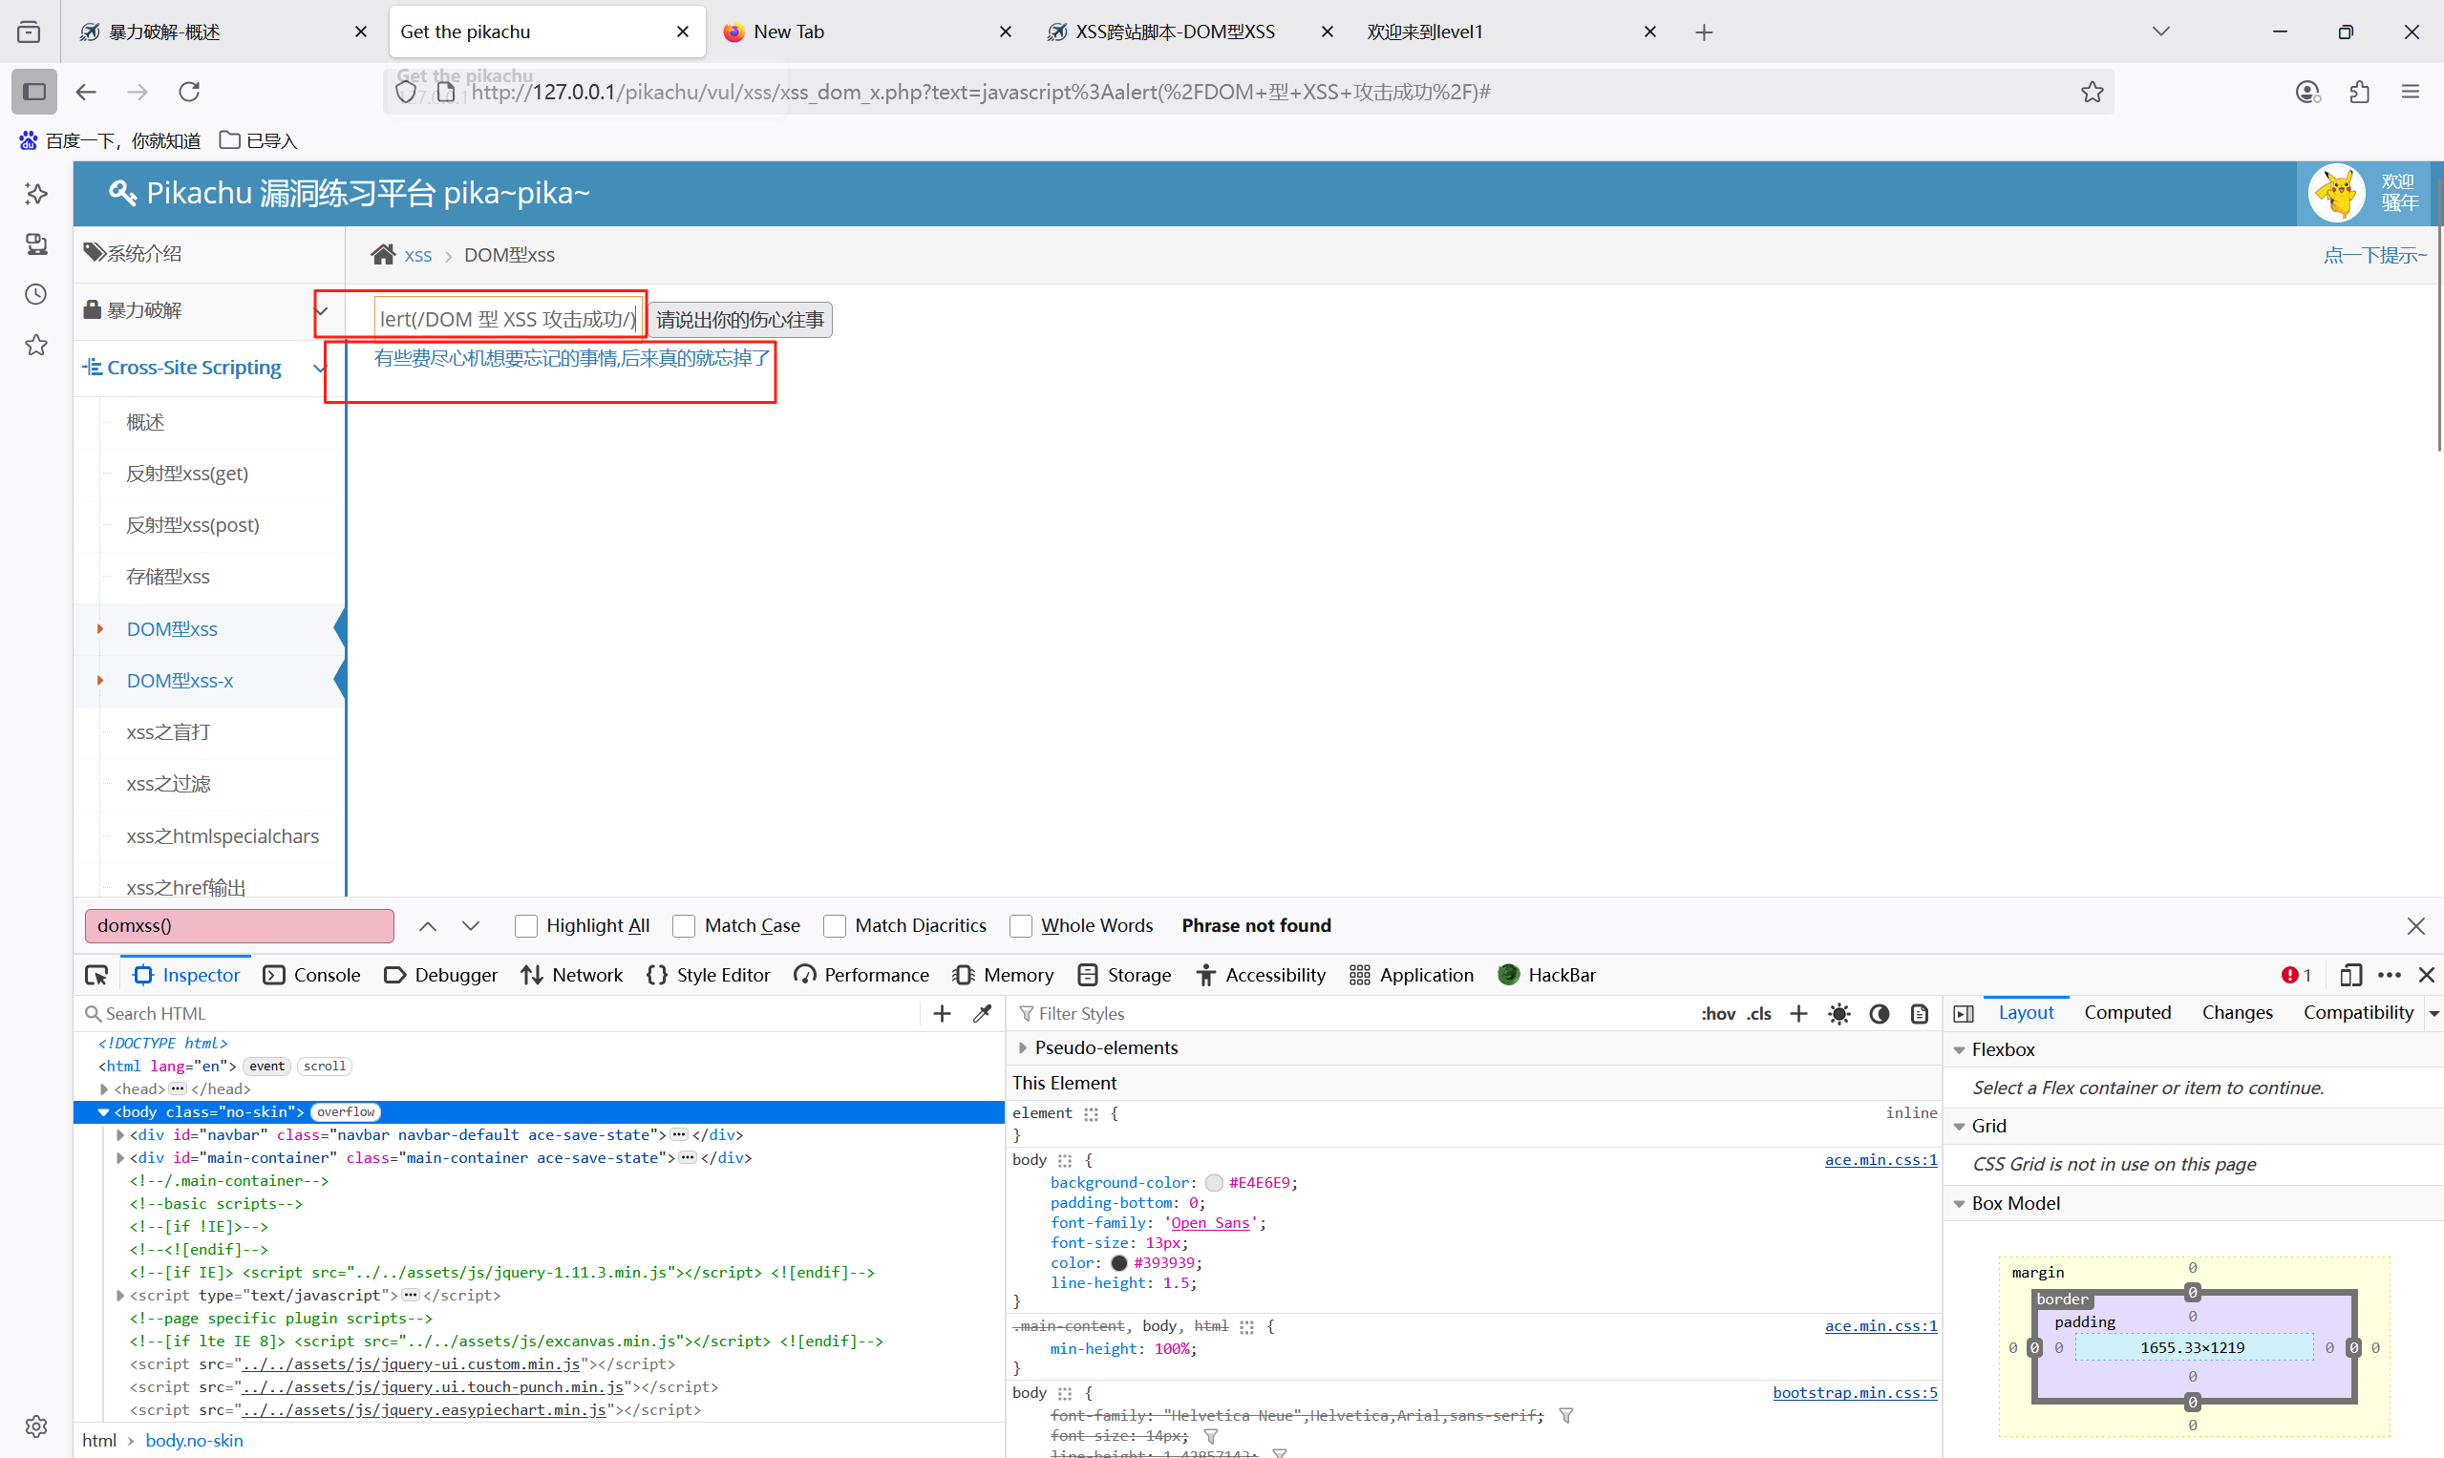The width and height of the screenshot is (2444, 1458).
Task: Toggle print media simulation
Action: (1920, 1013)
